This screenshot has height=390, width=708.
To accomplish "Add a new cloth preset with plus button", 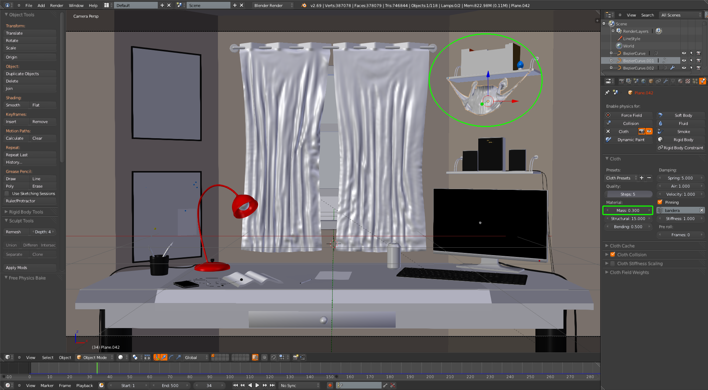I will [642, 178].
